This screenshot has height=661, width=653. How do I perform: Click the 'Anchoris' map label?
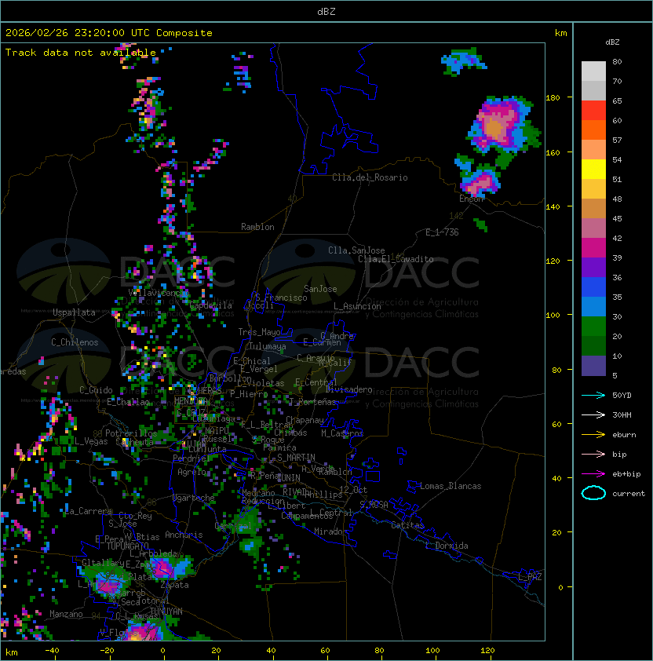[184, 535]
